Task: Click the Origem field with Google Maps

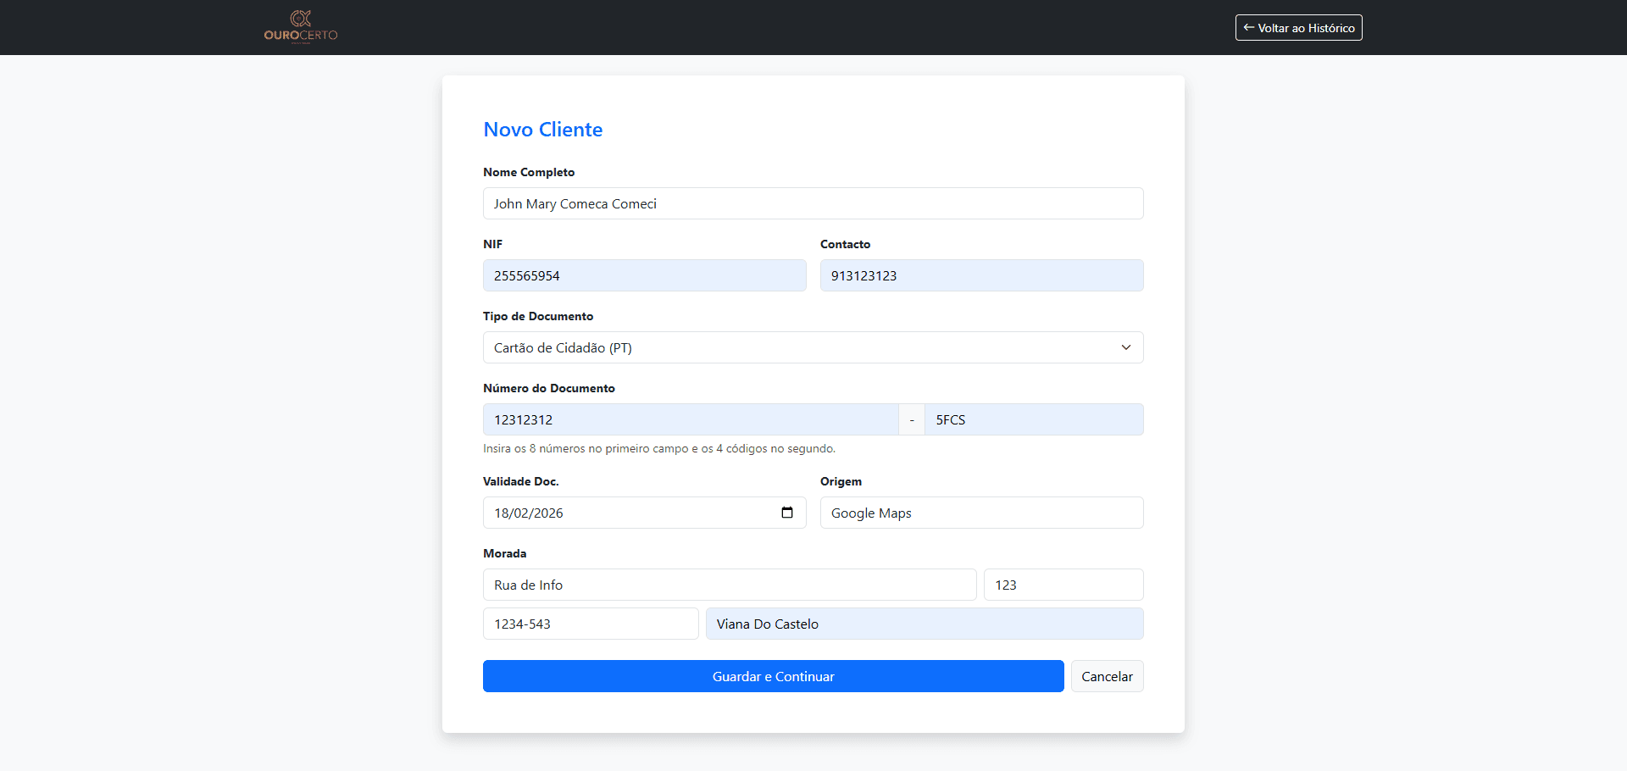Action: click(980, 513)
